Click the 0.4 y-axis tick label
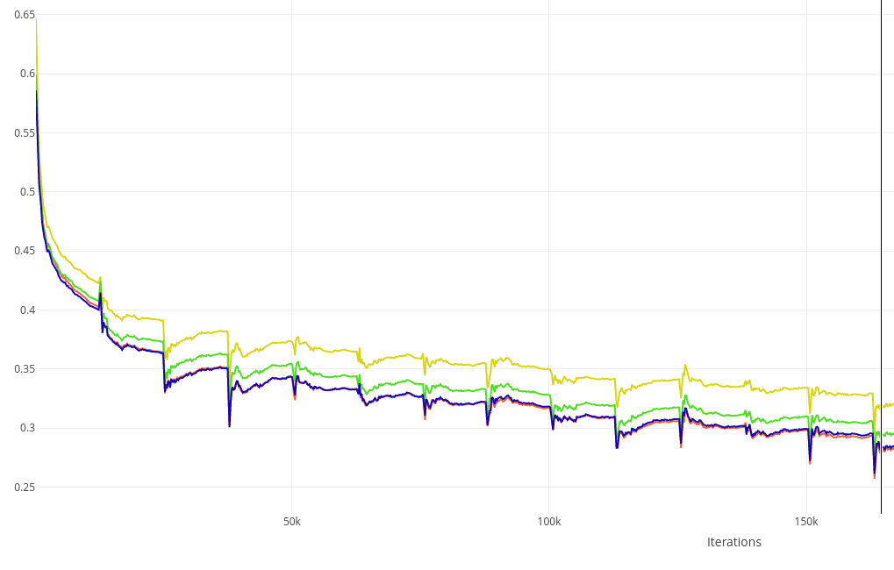The image size is (894, 570). tap(27, 310)
